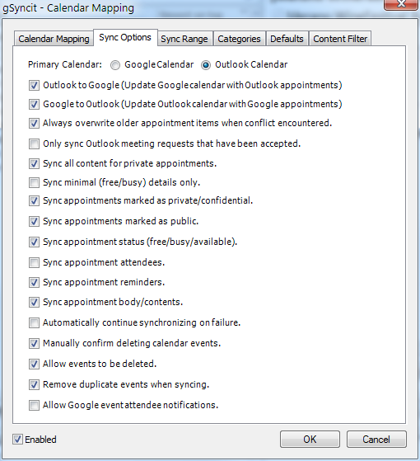The width and height of the screenshot is (420, 461).
Task: Enable sync appointment attendees
Action: click(34, 262)
